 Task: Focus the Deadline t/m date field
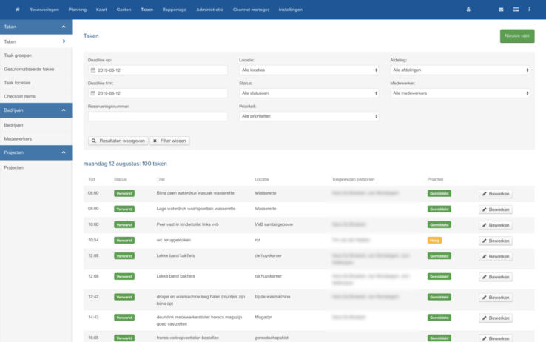[158, 93]
